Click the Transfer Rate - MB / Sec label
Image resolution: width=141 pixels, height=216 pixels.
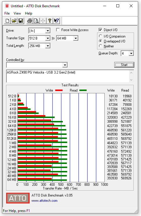pos(60,188)
